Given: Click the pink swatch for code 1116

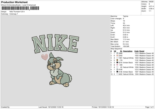Looking at the screenshot, I should 117,65.
